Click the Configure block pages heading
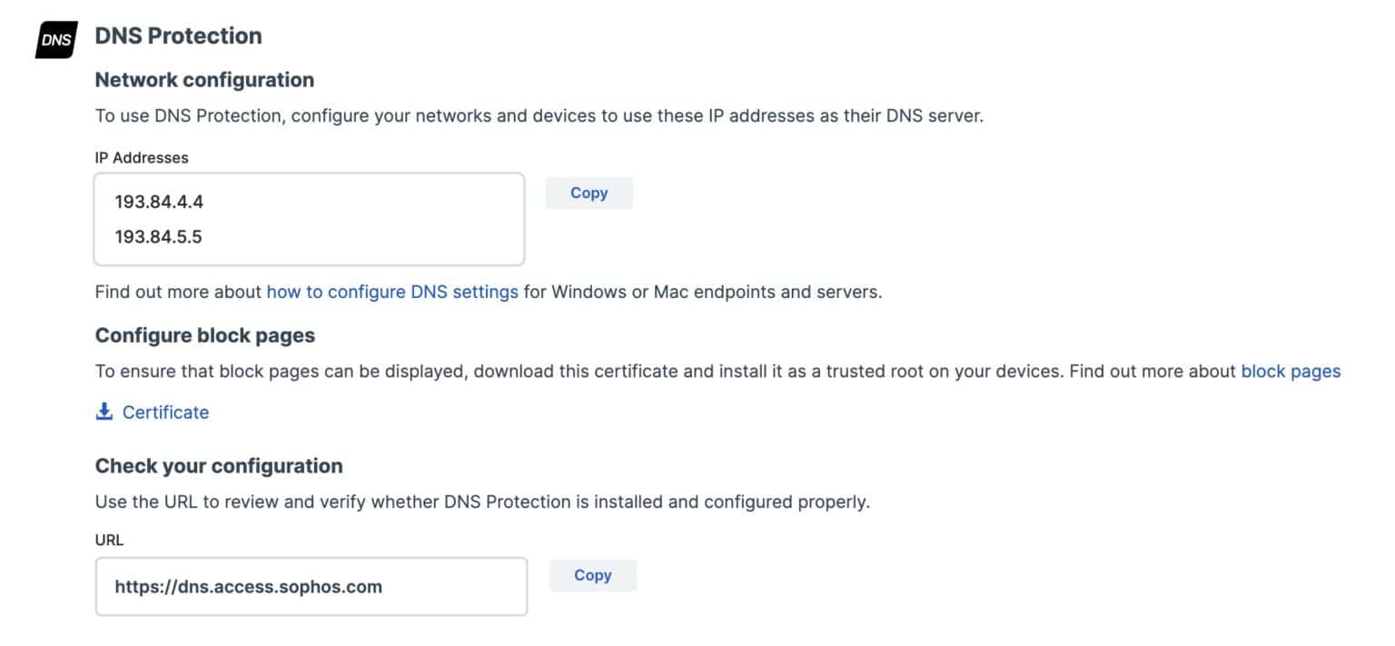This screenshot has width=1395, height=646. (204, 334)
